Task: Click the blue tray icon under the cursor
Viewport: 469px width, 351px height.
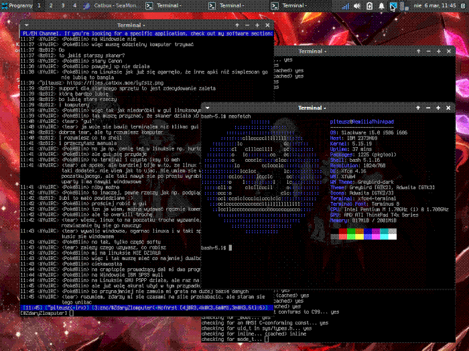Action: coord(393,5)
